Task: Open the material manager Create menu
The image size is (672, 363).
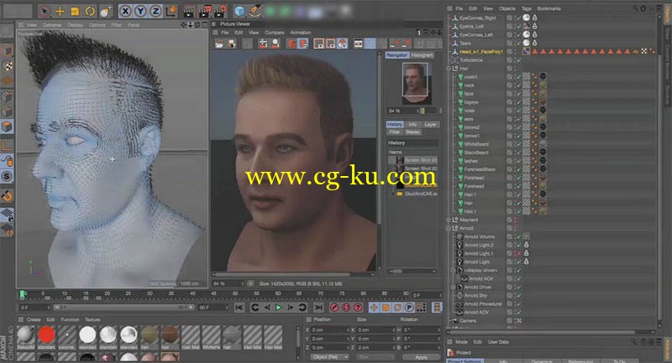Action: 34,319
